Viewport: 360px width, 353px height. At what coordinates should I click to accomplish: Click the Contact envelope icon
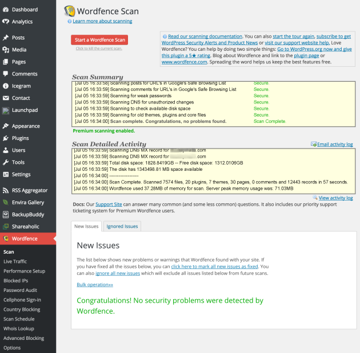click(6, 98)
